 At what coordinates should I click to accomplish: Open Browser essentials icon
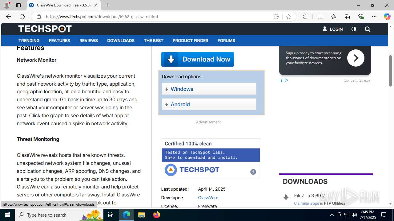[x=361, y=17]
